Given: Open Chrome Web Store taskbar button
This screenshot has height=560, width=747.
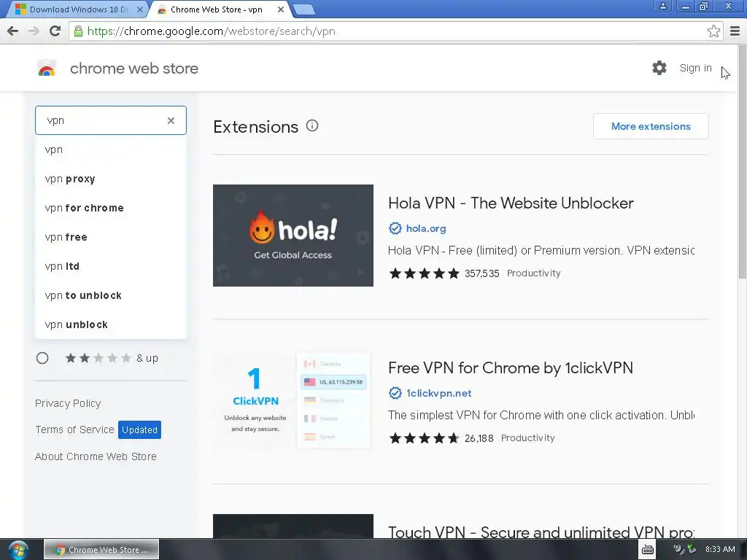Looking at the screenshot, I should tap(101, 550).
